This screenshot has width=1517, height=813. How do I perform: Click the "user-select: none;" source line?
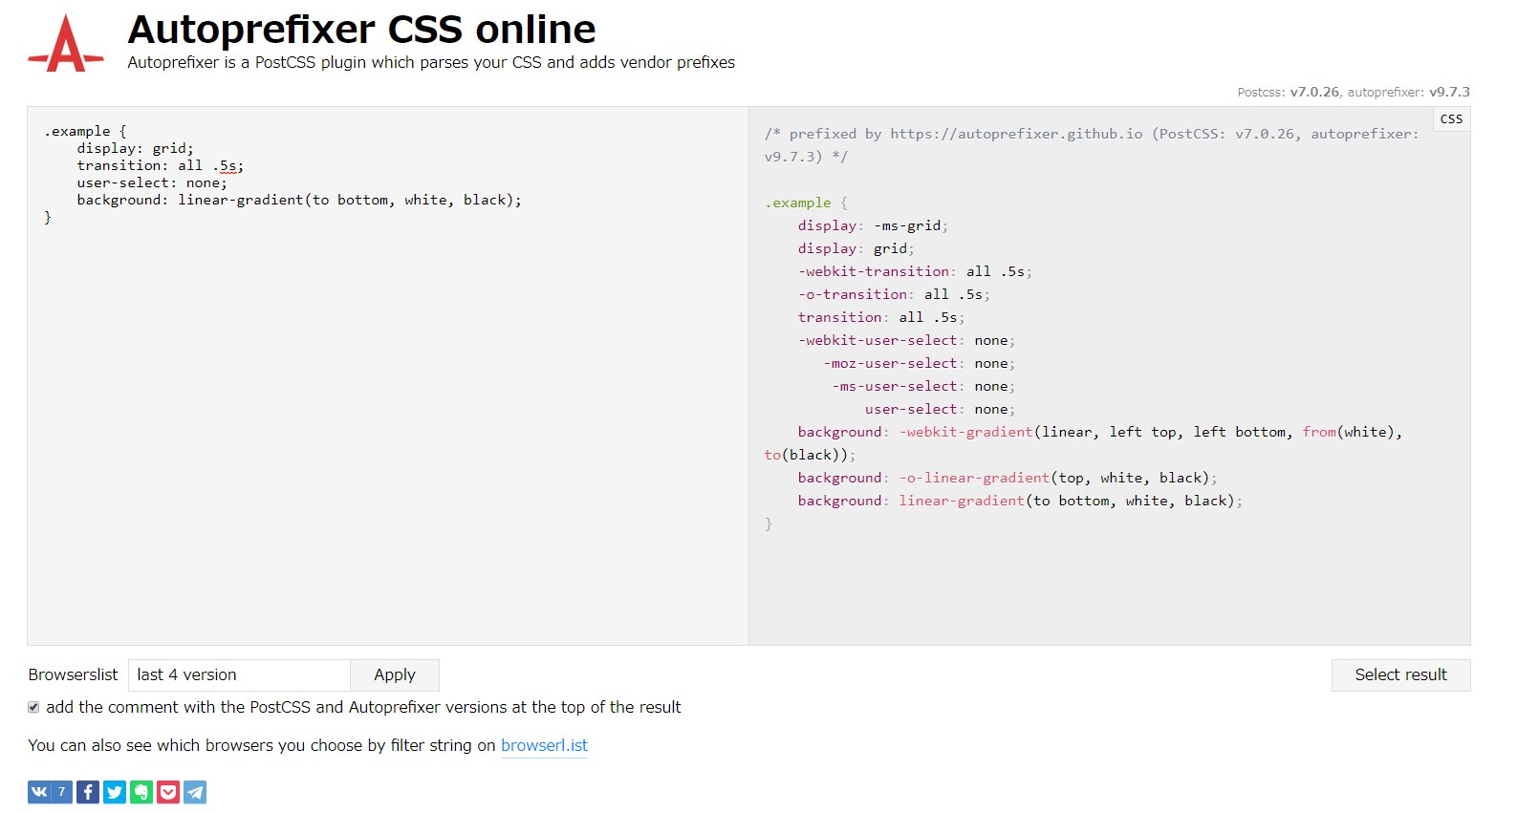pyautogui.click(x=152, y=182)
